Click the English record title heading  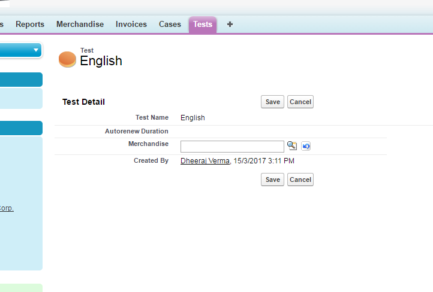[x=101, y=61]
